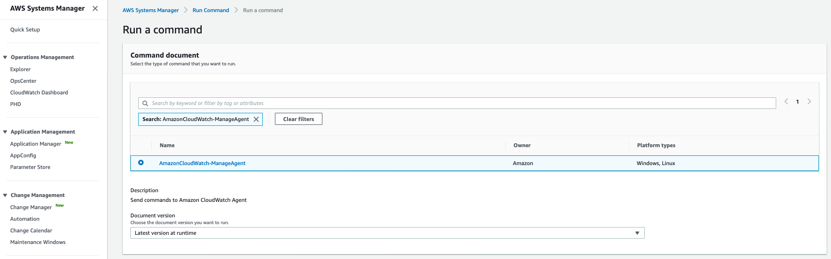Click the Platform types column header
The width and height of the screenshot is (831, 259).
[656, 145]
